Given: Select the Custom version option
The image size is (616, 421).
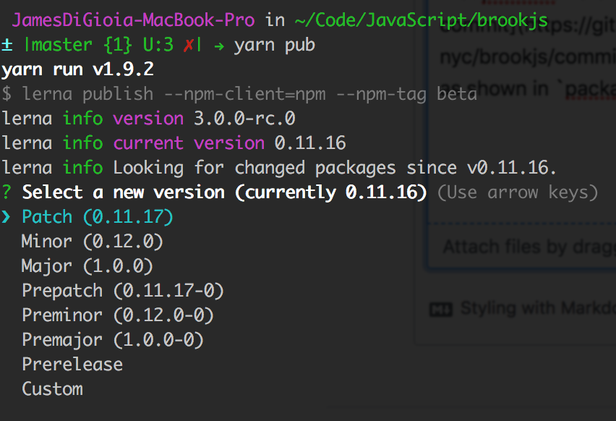Looking at the screenshot, I should (x=52, y=389).
